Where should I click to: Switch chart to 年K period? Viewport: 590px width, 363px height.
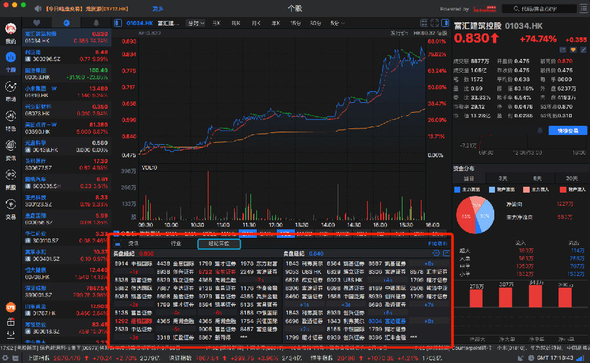click(276, 24)
